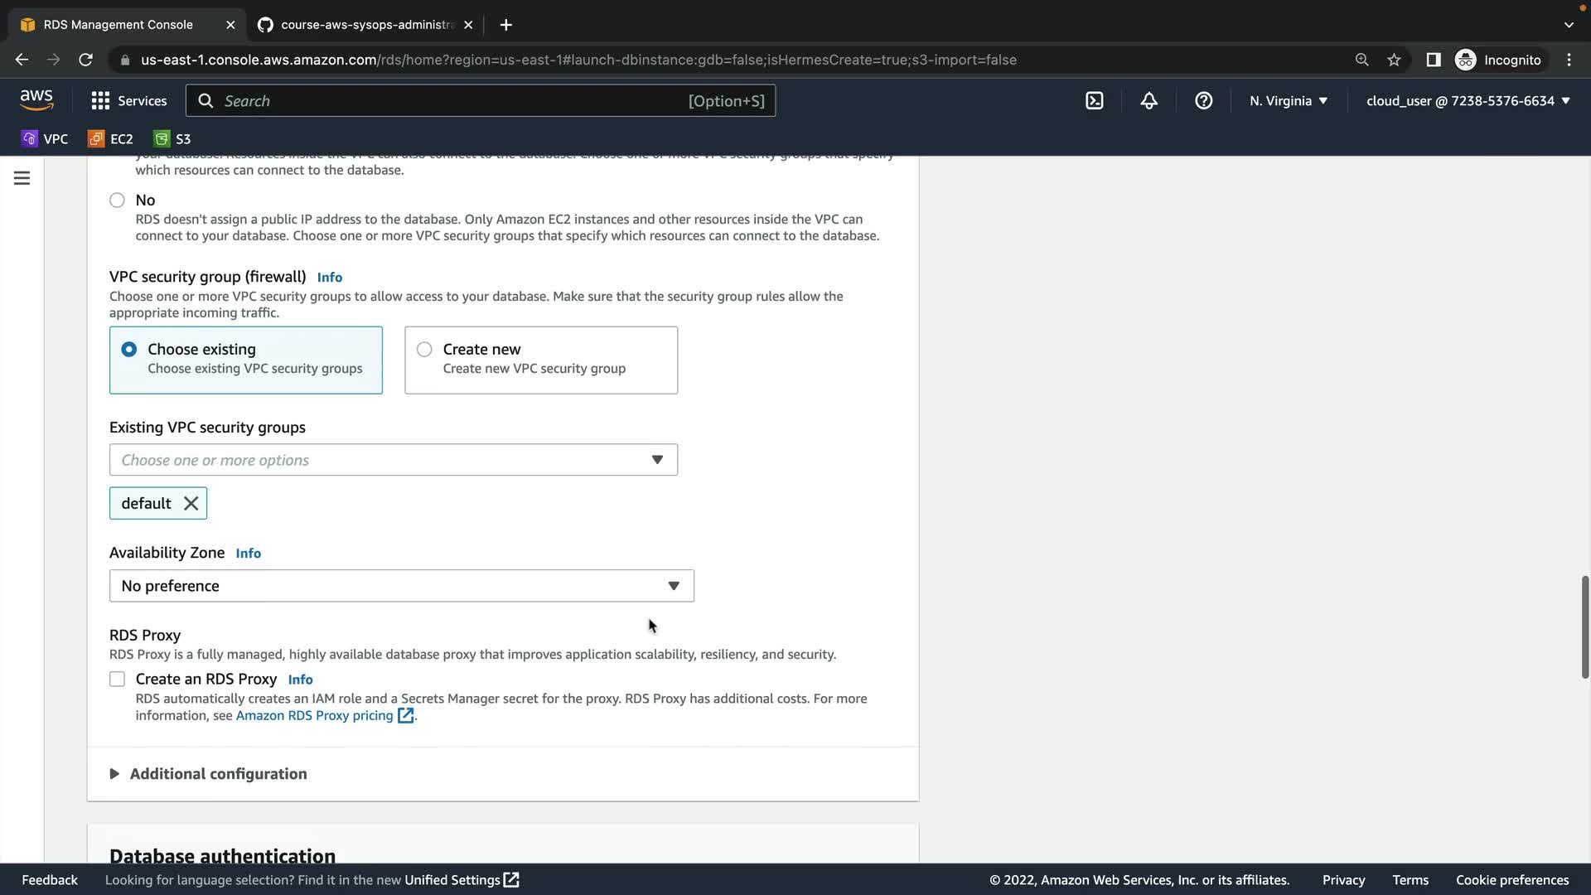Viewport: 1591px width, 895px height.
Task: Open the Availability Zone dropdown
Action: point(401,586)
